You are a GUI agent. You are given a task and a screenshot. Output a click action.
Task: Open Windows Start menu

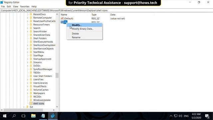click(x=5, y=116)
